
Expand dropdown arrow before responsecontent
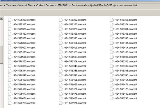118,6
